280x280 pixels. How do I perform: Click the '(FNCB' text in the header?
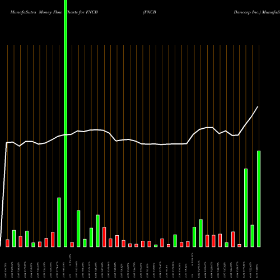point(150,12)
